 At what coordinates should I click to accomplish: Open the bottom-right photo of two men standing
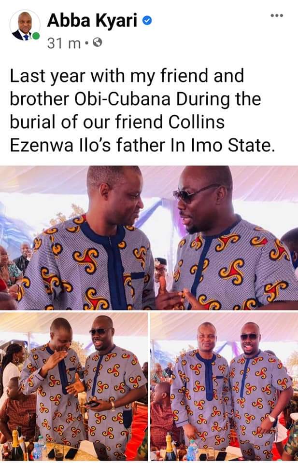pyautogui.click(x=224, y=386)
